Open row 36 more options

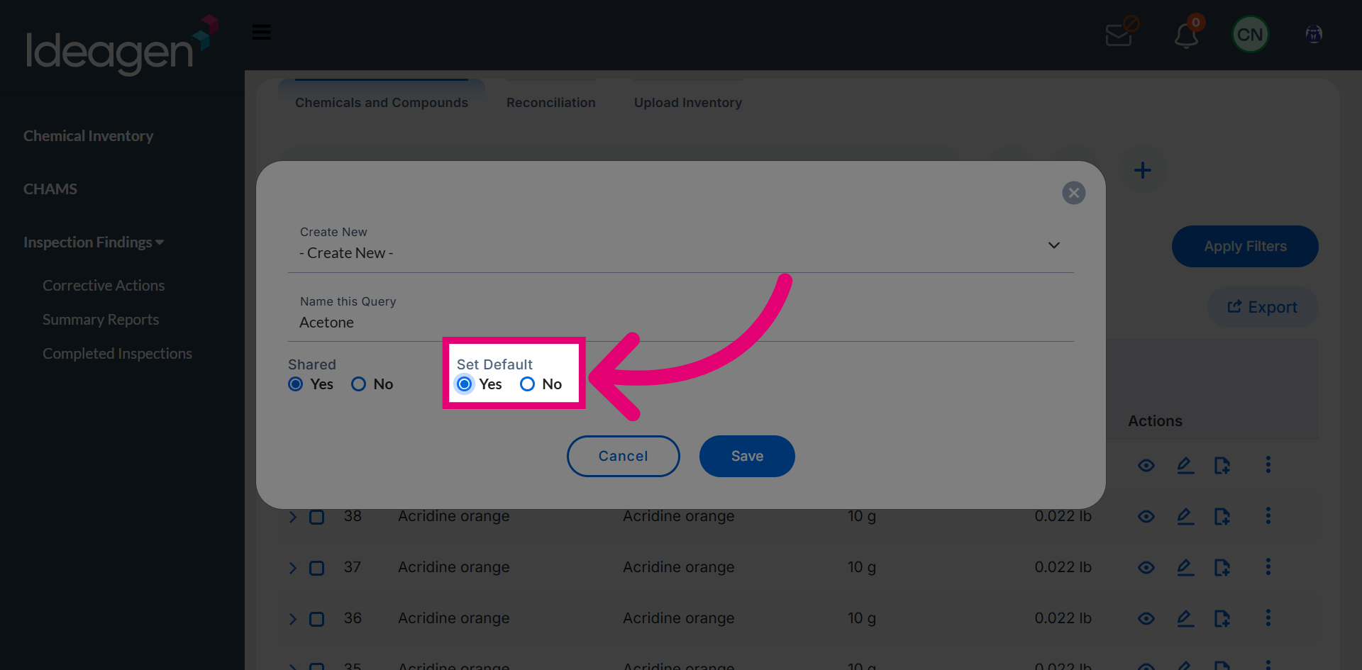pyautogui.click(x=1268, y=618)
